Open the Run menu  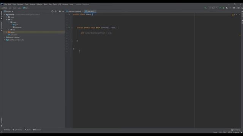pyautogui.click(x=50, y=4)
